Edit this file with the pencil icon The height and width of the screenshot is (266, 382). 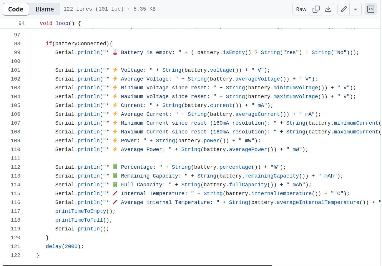343,9
